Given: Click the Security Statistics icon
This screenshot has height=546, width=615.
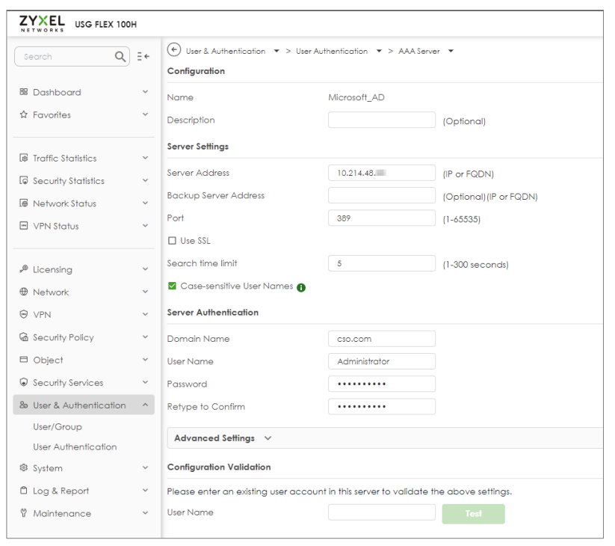Looking at the screenshot, I should 23,180.
